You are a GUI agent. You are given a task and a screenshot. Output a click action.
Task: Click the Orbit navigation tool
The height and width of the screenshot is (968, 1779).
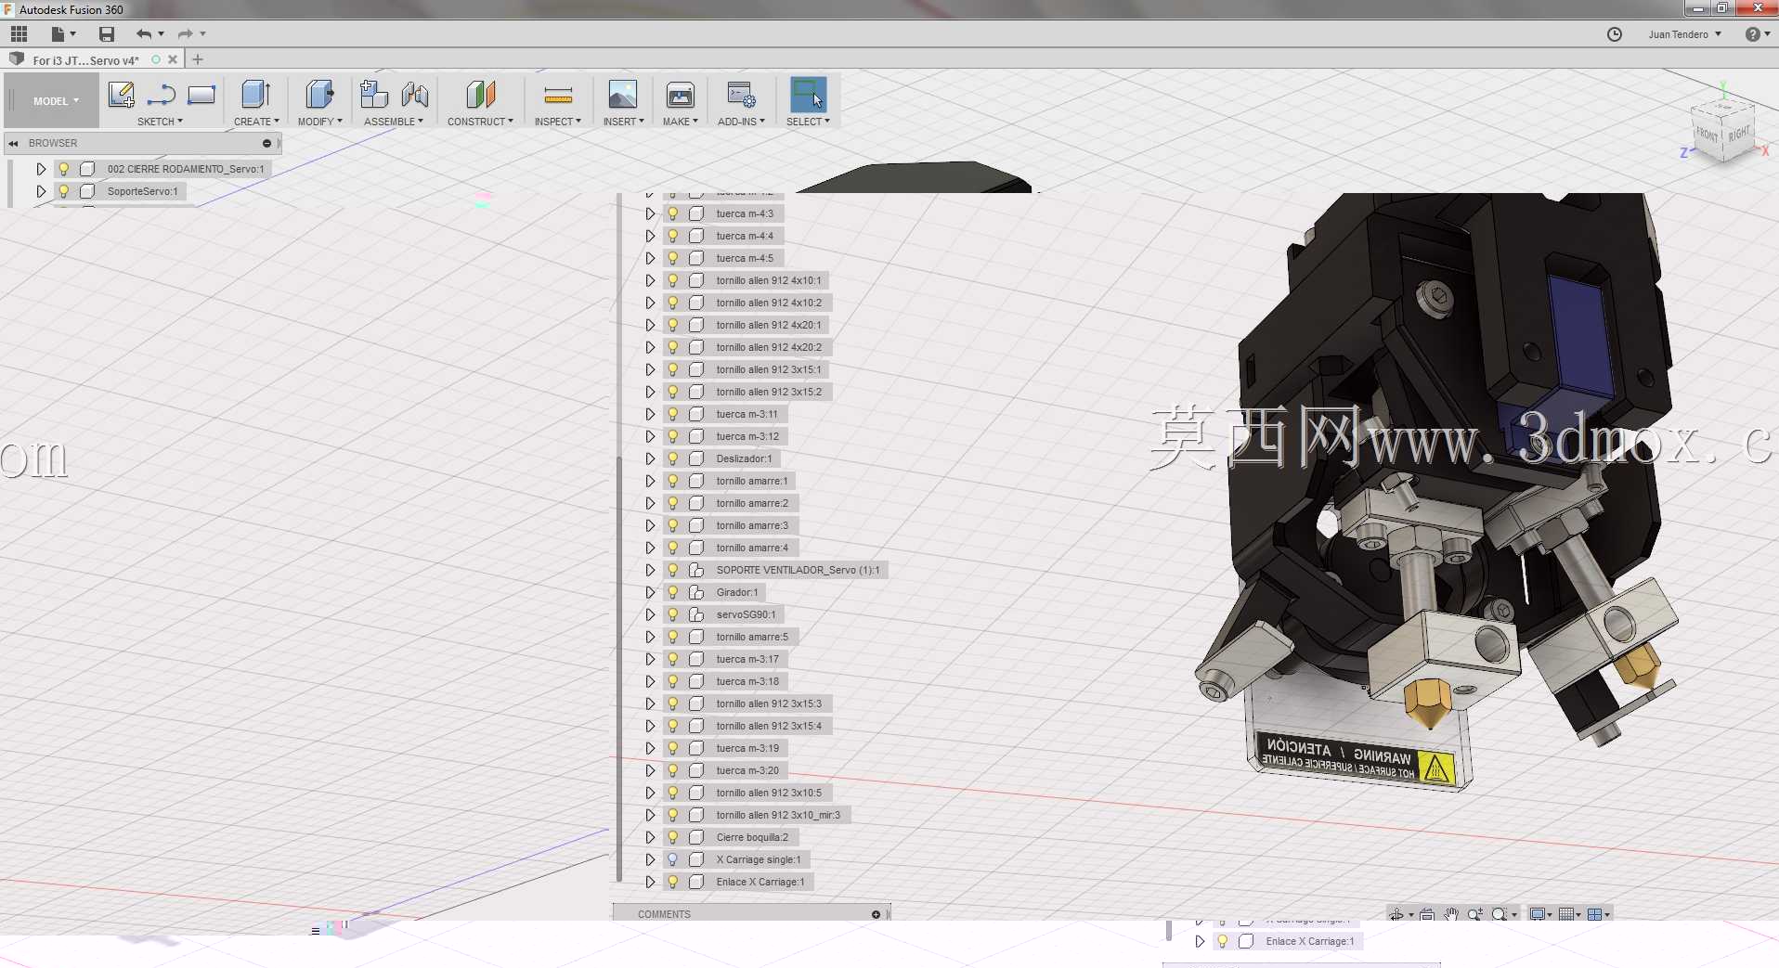click(x=1396, y=914)
